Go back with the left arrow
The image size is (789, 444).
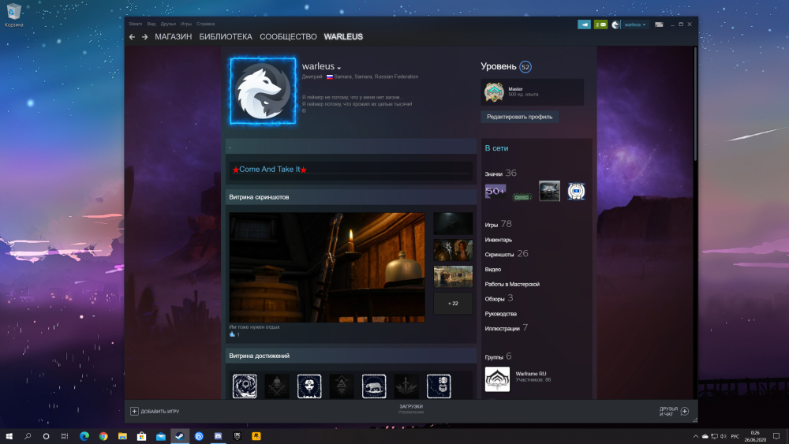[132, 37]
